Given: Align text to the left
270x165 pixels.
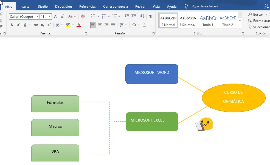Looking at the screenshot, I should pyautogui.click(x=93, y=25).
